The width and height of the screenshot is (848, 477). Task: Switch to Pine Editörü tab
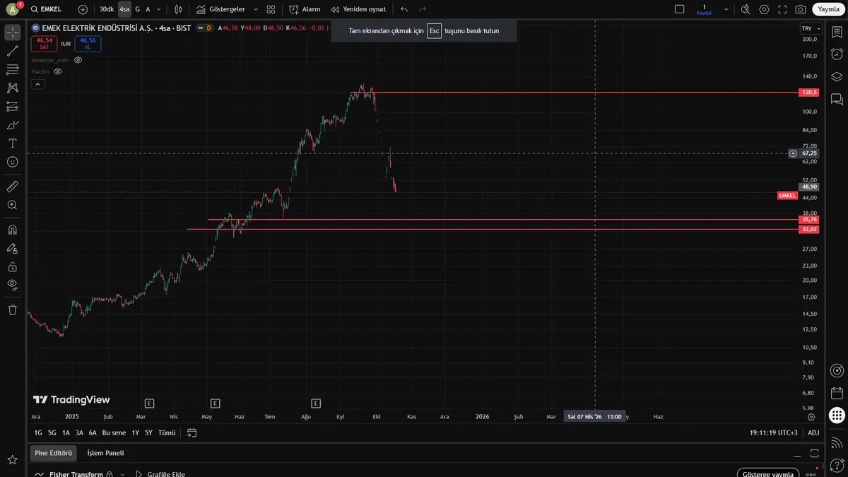54,453
